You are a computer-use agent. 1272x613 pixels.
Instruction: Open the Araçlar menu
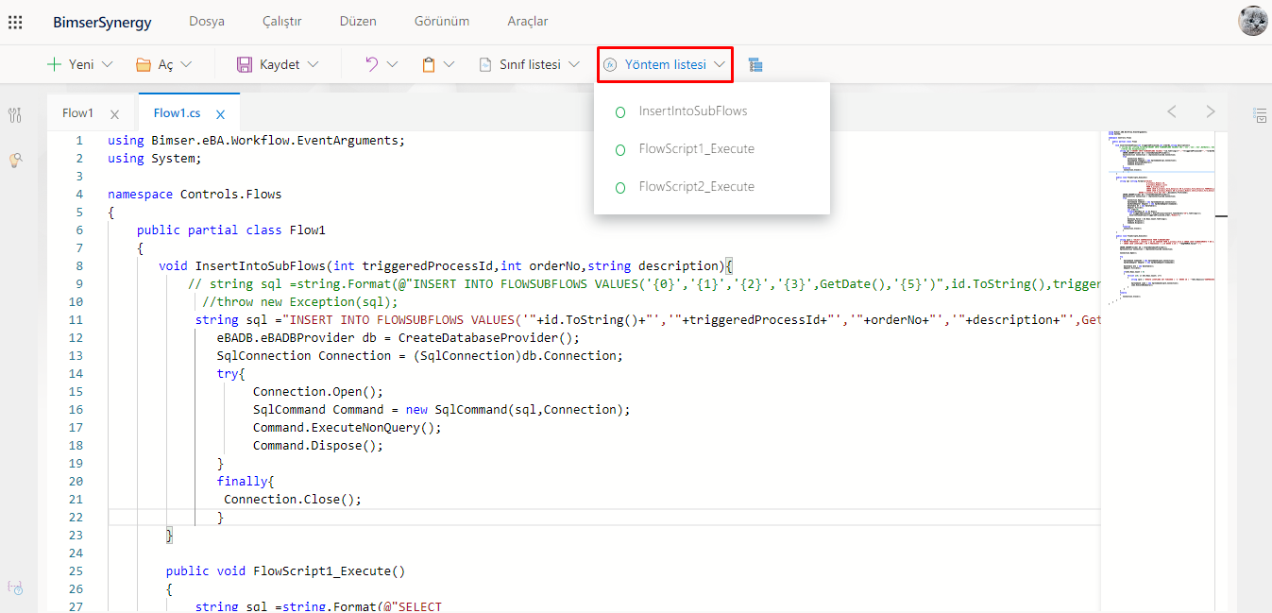tap(527, 21)
